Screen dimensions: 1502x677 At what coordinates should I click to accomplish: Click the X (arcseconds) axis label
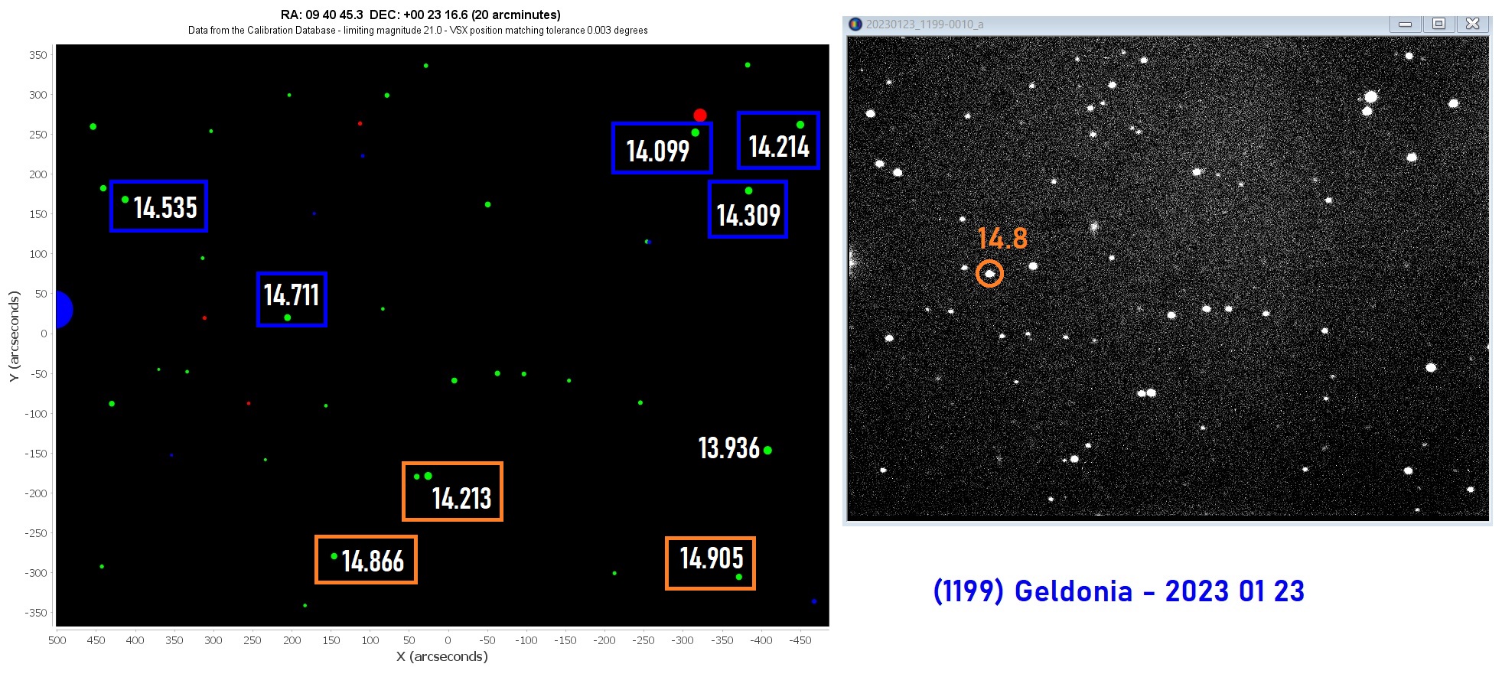[441, 656]
